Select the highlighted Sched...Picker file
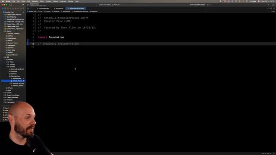This screenshot has height=155, width=276. [13, 81]
